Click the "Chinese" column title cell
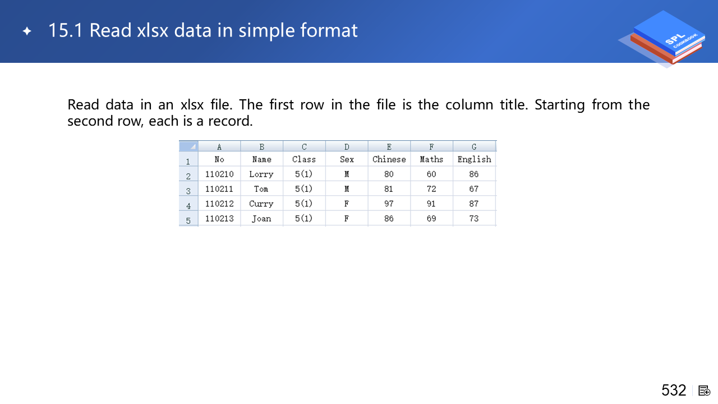The image size is (718, 404). pos(389,159)
